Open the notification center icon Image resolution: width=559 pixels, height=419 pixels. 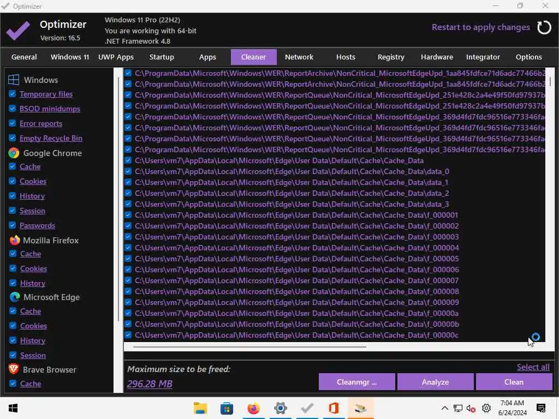click(x=541, y=408)
